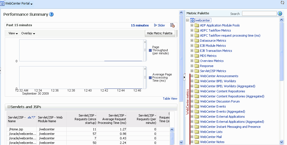Expand Servlet/JSP Metrics folder
The height and width of the screenshot is (145, 287).
tap(192, 71)
